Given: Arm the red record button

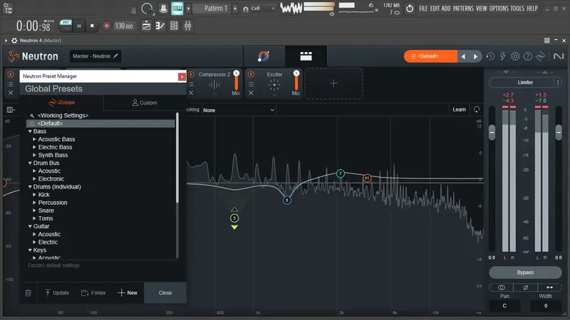Looking at the screenshot, I should click(106, 26).
